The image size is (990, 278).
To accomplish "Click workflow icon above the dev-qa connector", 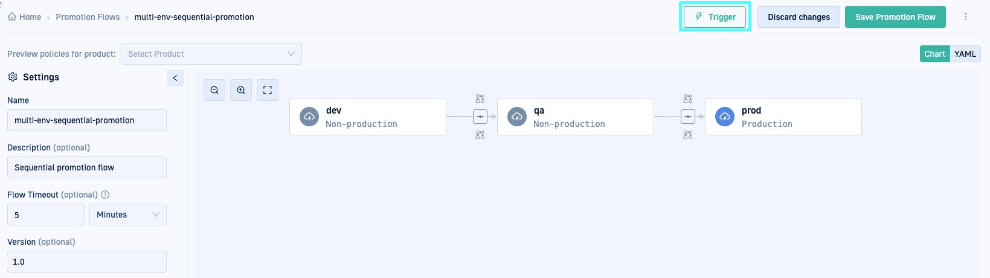I will (480, 99).
